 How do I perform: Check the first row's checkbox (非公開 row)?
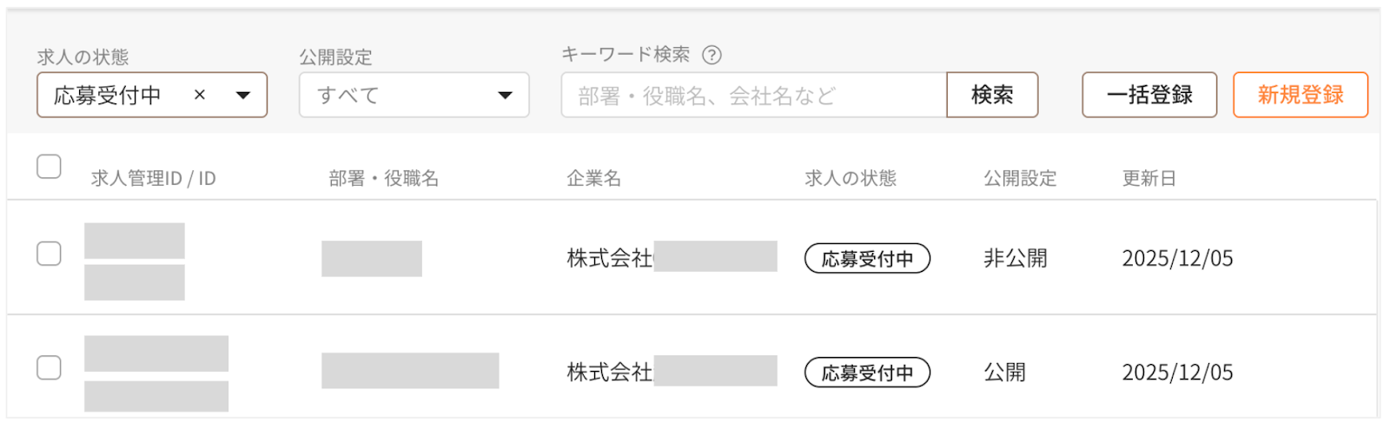(49, 254)
